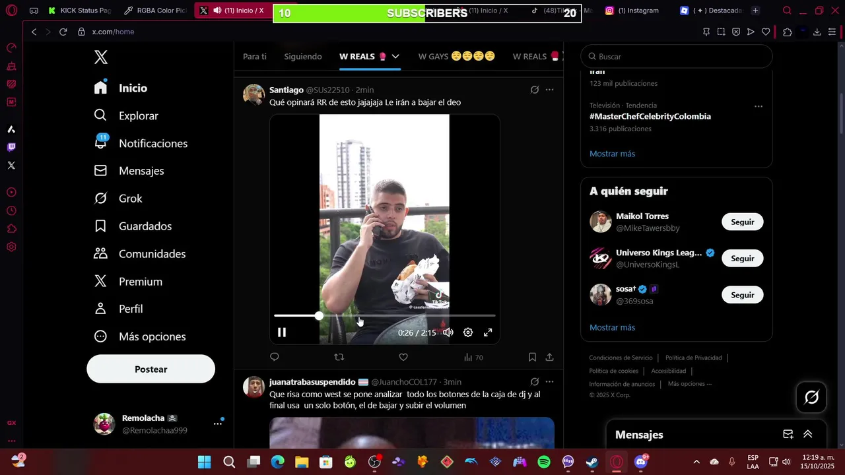
Task: Open Santiago's profile avatar
Action: click(253, 95)
